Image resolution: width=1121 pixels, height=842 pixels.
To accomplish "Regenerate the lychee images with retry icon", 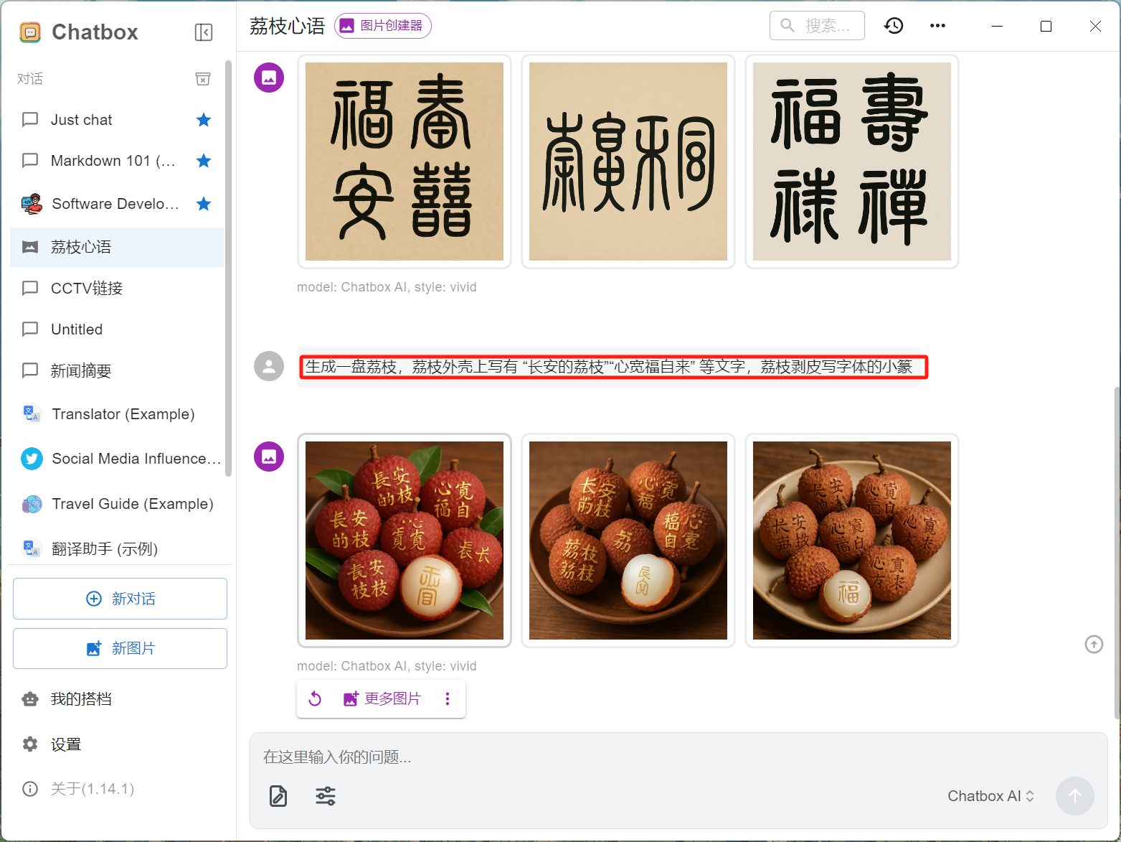I will (x=315, y=698).
